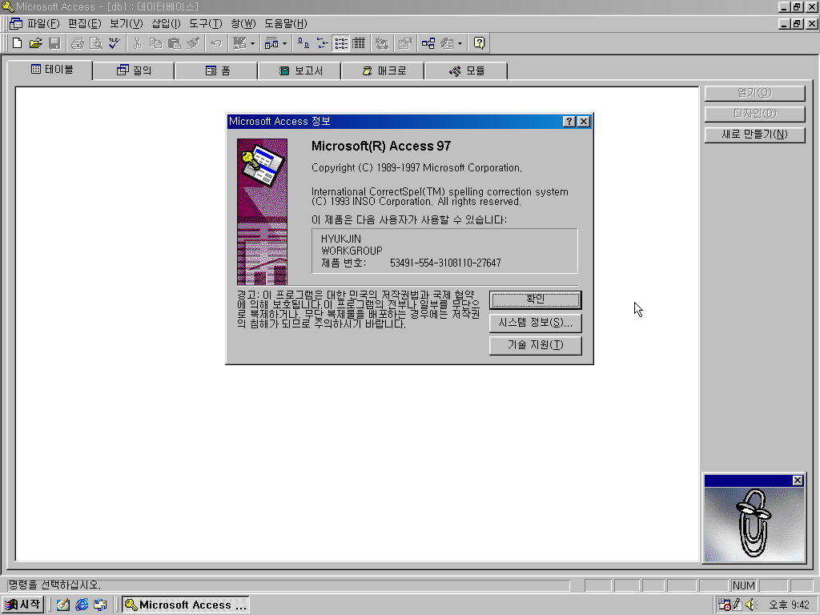The height and width of the screenshot is (615, 820).
Task: Click the Spelling check icon
Action: (x=115, y=43)
